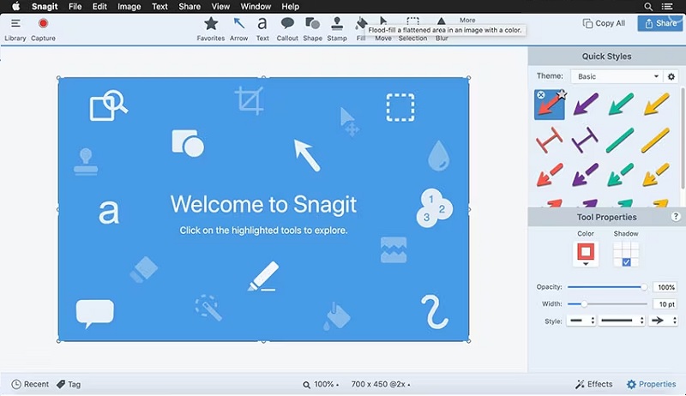Viewport: 686px width, 396px height.
Task: Click the magnify icon on canvas
Action: [109, 105]
